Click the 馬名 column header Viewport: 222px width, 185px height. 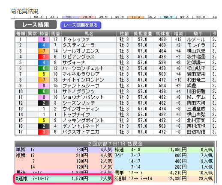pyautogui.click(x=89, y=34)
